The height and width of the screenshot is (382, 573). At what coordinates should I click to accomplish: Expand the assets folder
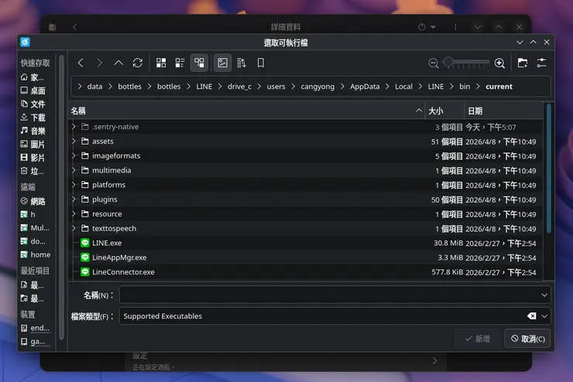coord(74,142)
